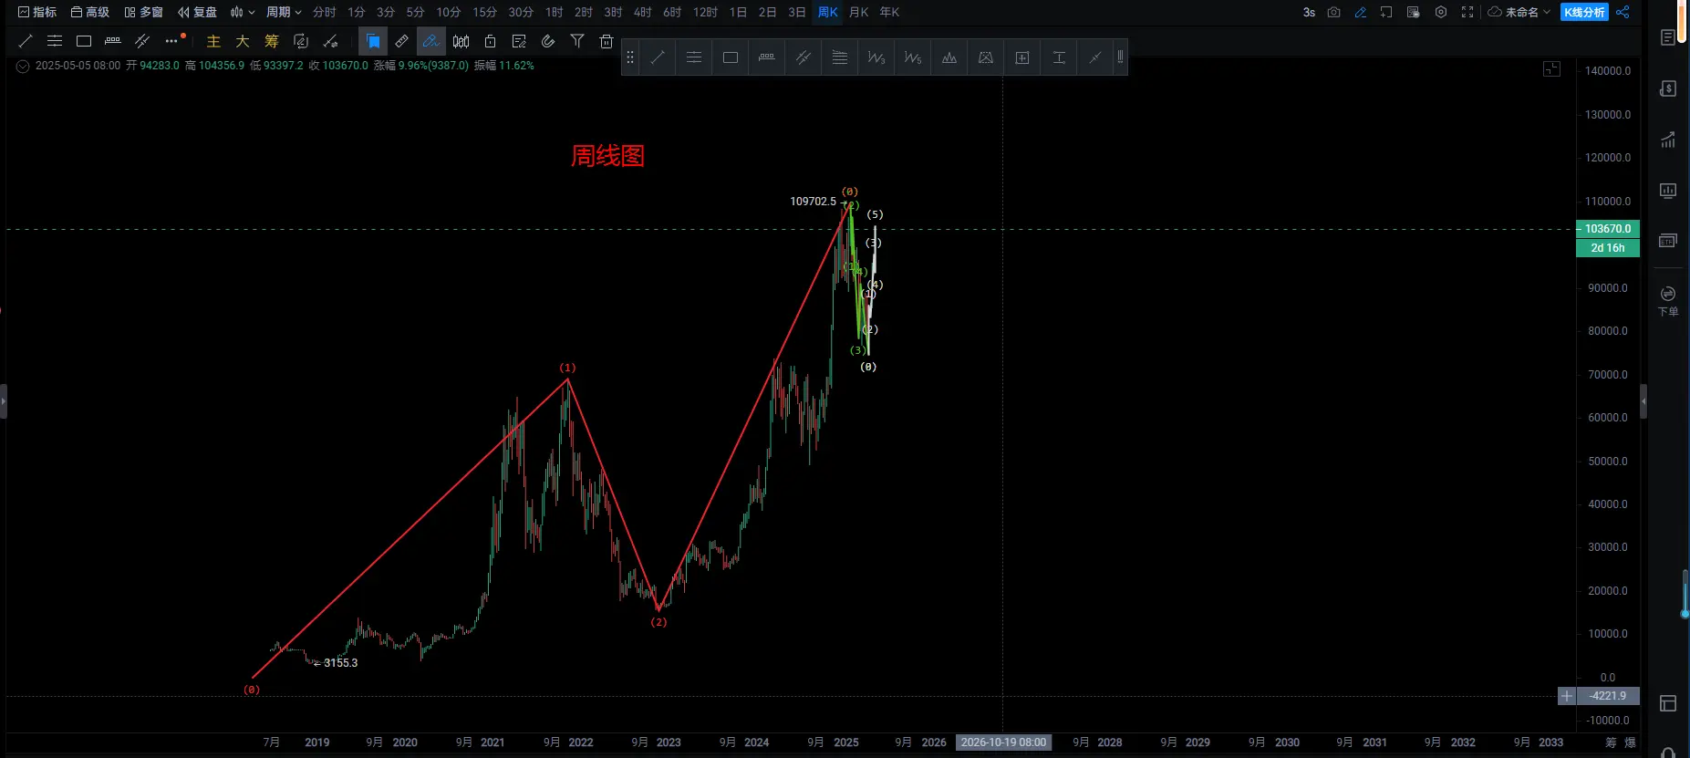Open the 下单 order panel
1690x758 pixels.
click(1668, 300)
